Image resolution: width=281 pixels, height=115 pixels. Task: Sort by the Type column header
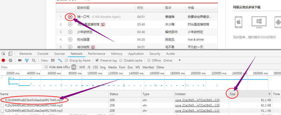[158, 94]
